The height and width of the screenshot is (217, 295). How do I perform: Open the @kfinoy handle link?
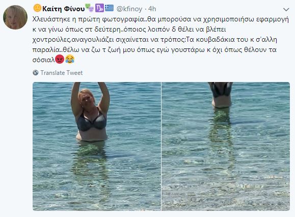[x=129, y=9]
